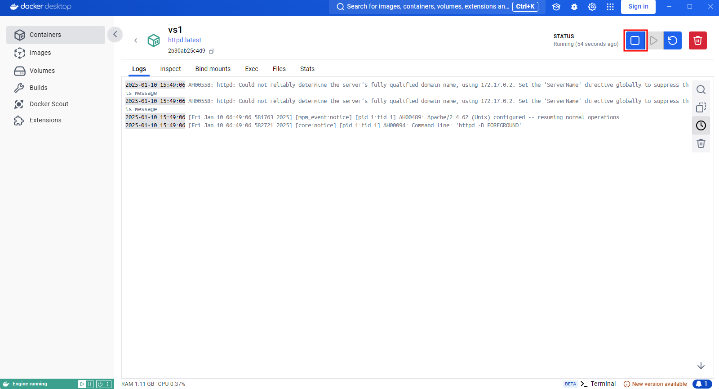Switch to the Files tab
The width and height of the screenshot is (719, 389).
[x=279, y=69]
